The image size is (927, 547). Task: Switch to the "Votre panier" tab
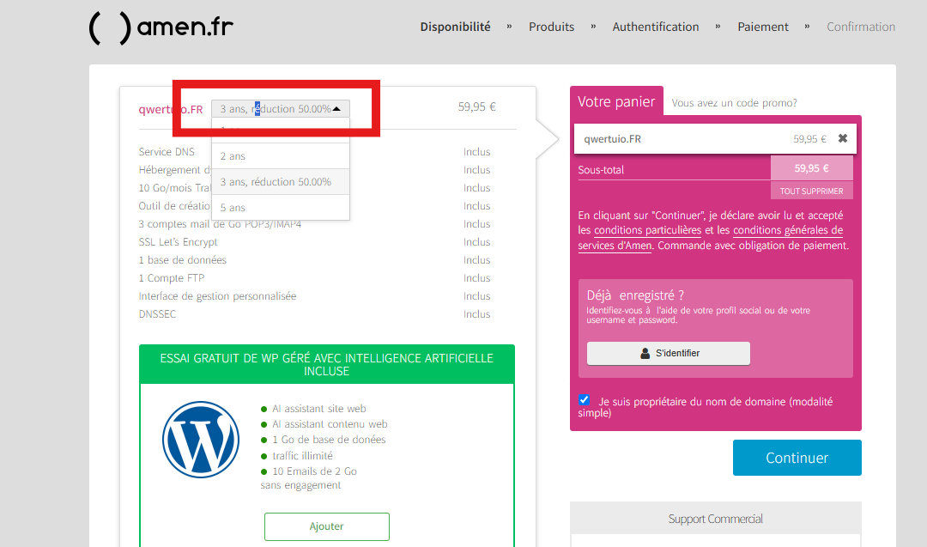pyautogui.click(x=616, y=101)
